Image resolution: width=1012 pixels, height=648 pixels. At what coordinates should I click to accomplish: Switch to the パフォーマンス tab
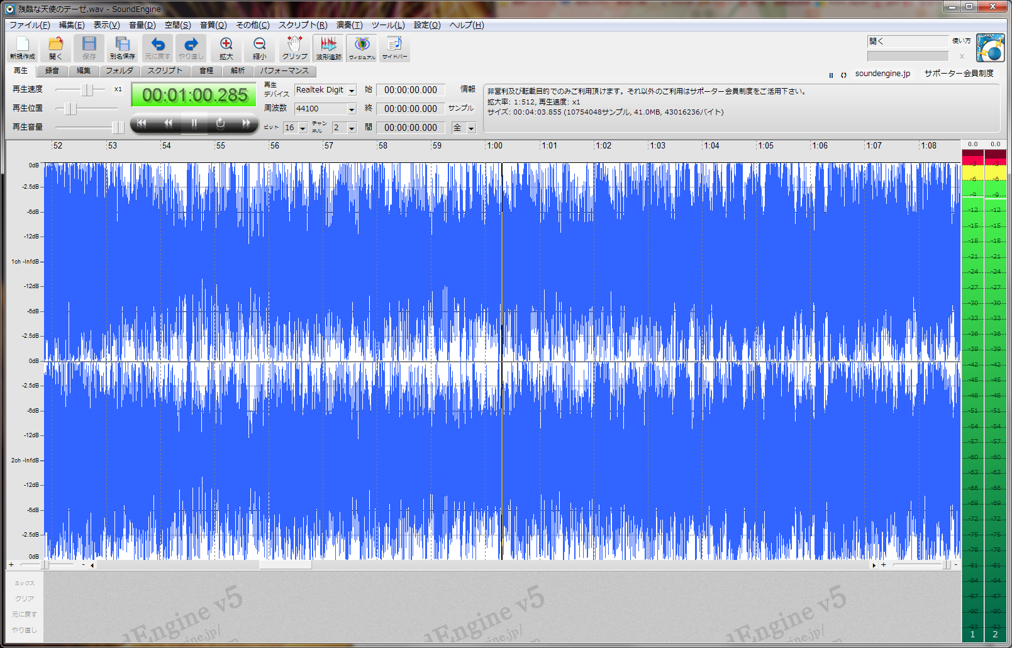(x=285, y=71)
